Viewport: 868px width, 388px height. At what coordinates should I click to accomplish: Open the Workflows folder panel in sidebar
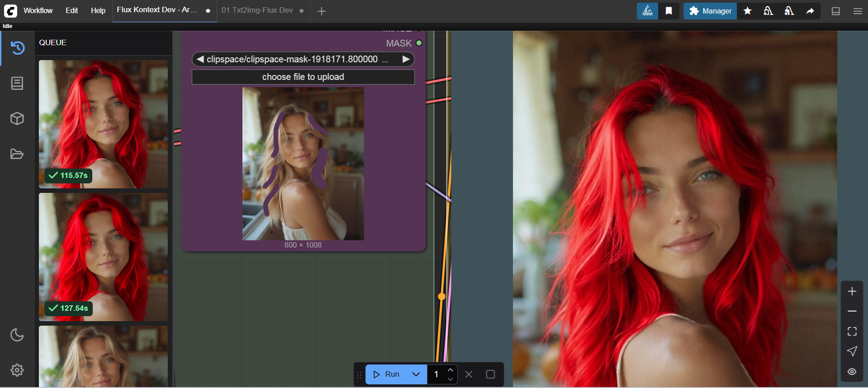pos(17,154)
